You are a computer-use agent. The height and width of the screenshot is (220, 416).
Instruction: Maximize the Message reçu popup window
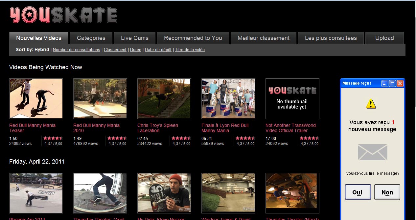392,83
